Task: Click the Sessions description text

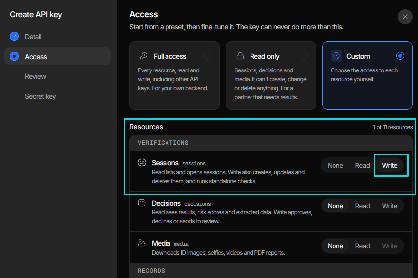Action: click(228, 177)
